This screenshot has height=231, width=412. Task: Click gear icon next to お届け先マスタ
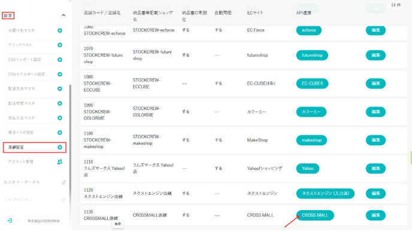point(60,31)
